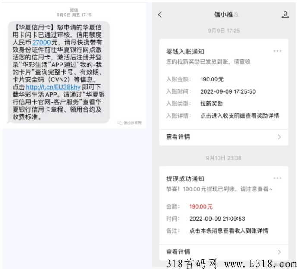
Task: Go back using the left chevron
Action: pyautogui.click(x=160, y=15)
